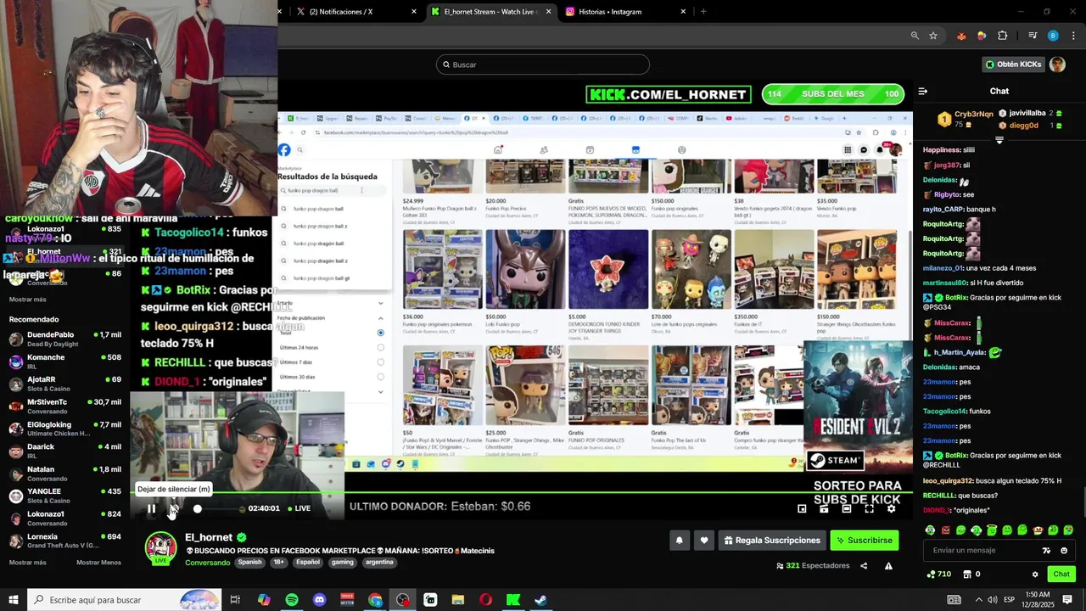The width and height of the screenshot is (1086, 611).
Task: Open the emote picker smiley icon
Action: pyautogui.click(x=1064, y=551)
